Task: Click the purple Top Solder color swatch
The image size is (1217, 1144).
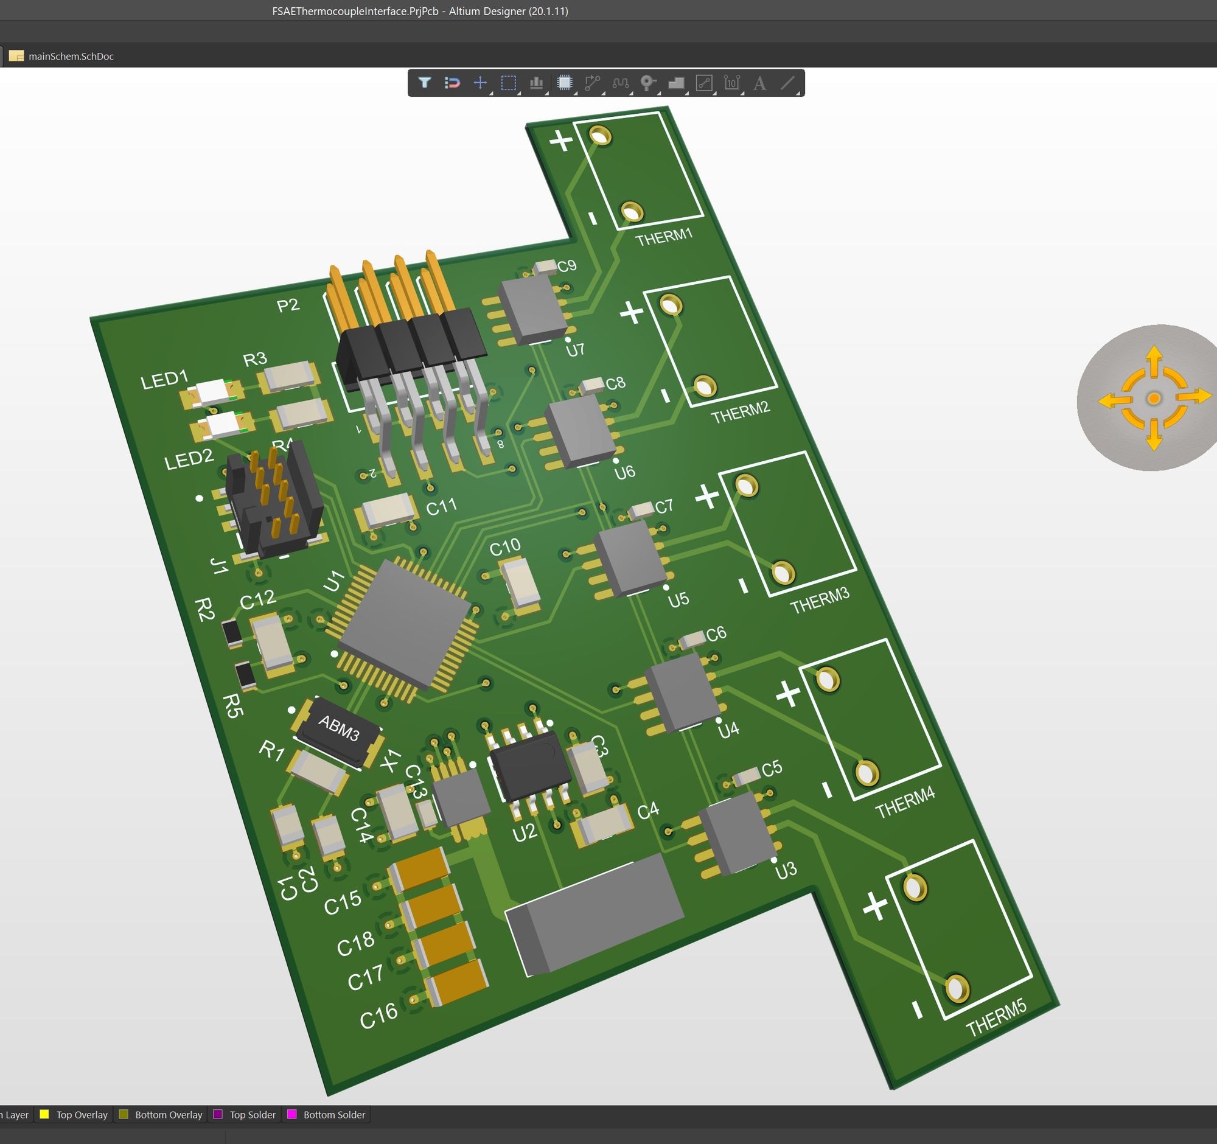Action: click(217, 1114)
